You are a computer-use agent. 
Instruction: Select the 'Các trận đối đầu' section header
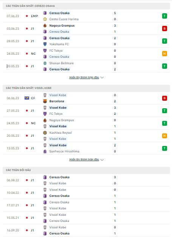(86, 170)
